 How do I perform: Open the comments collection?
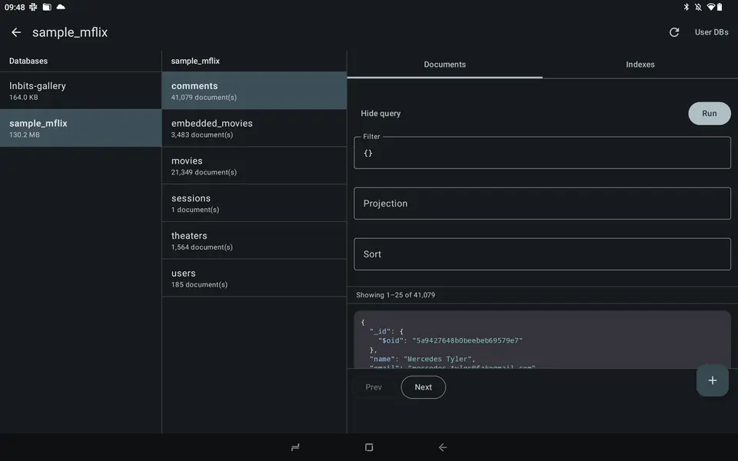(254, 91)
